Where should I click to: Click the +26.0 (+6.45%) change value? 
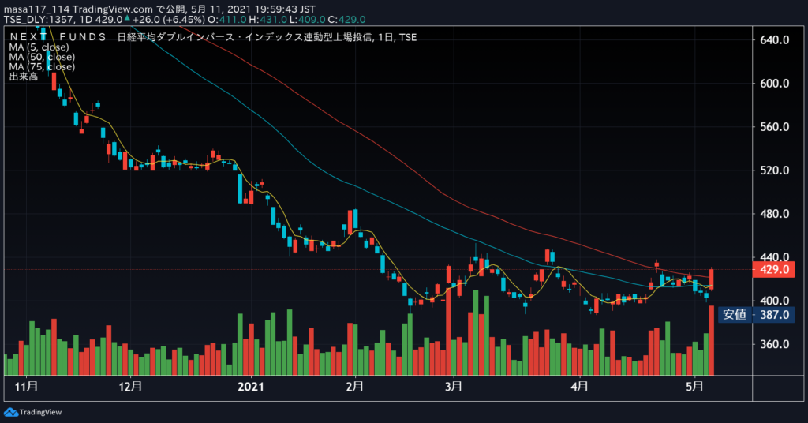coord(169,20)
